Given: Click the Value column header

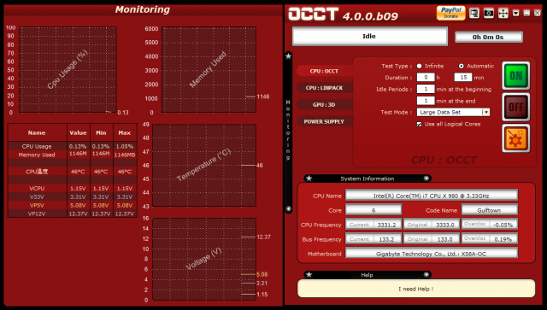Looking at the screenshot, I should tap(78, 133).
